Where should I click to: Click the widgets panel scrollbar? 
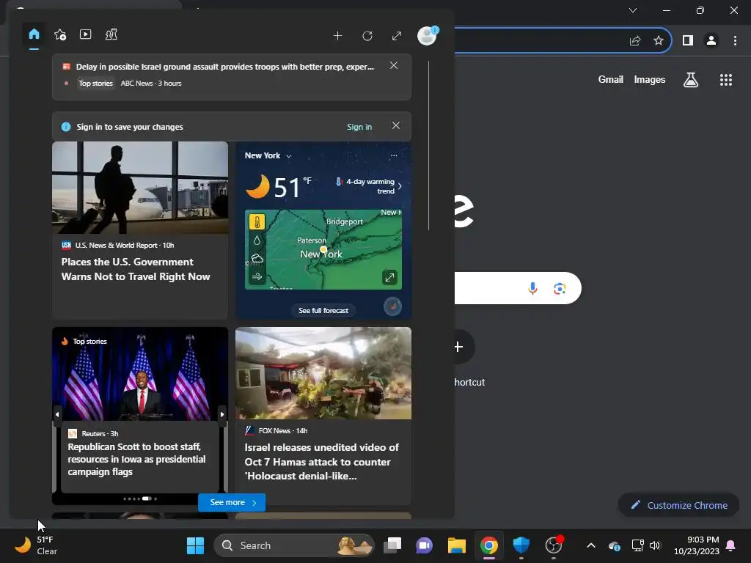tap(428, 146)
